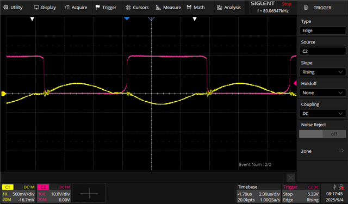This screenshot has width=348, height=204.
Task: Toggle the Noise Reject switch
Action: coord(322,134)
